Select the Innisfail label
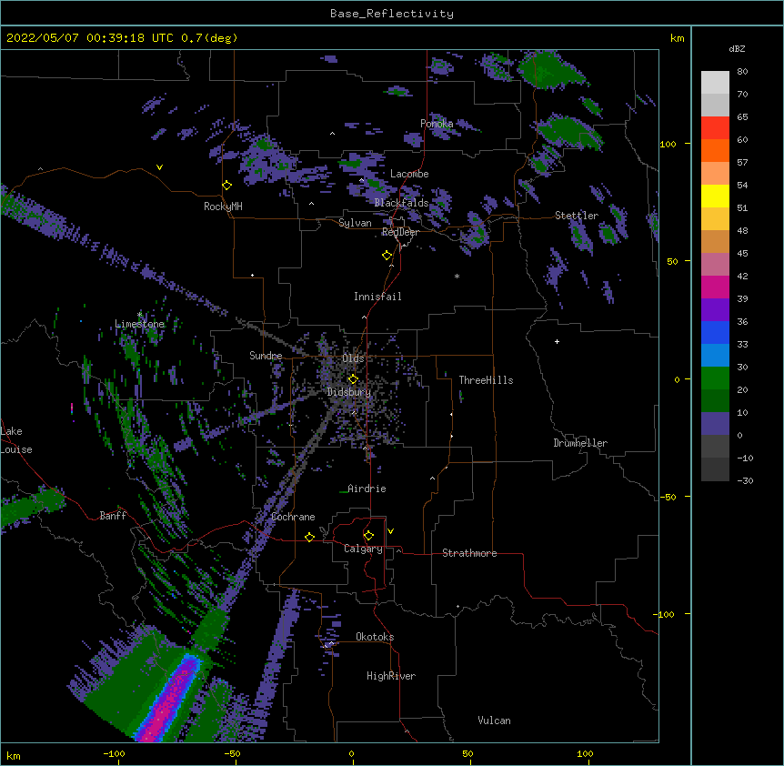This screenshot has width=784, height=766. click(x=377, y=297)
